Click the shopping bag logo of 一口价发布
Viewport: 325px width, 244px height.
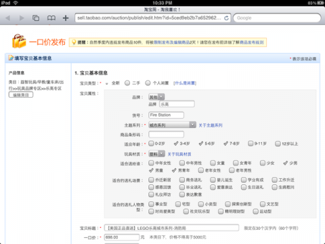point(19,41)
